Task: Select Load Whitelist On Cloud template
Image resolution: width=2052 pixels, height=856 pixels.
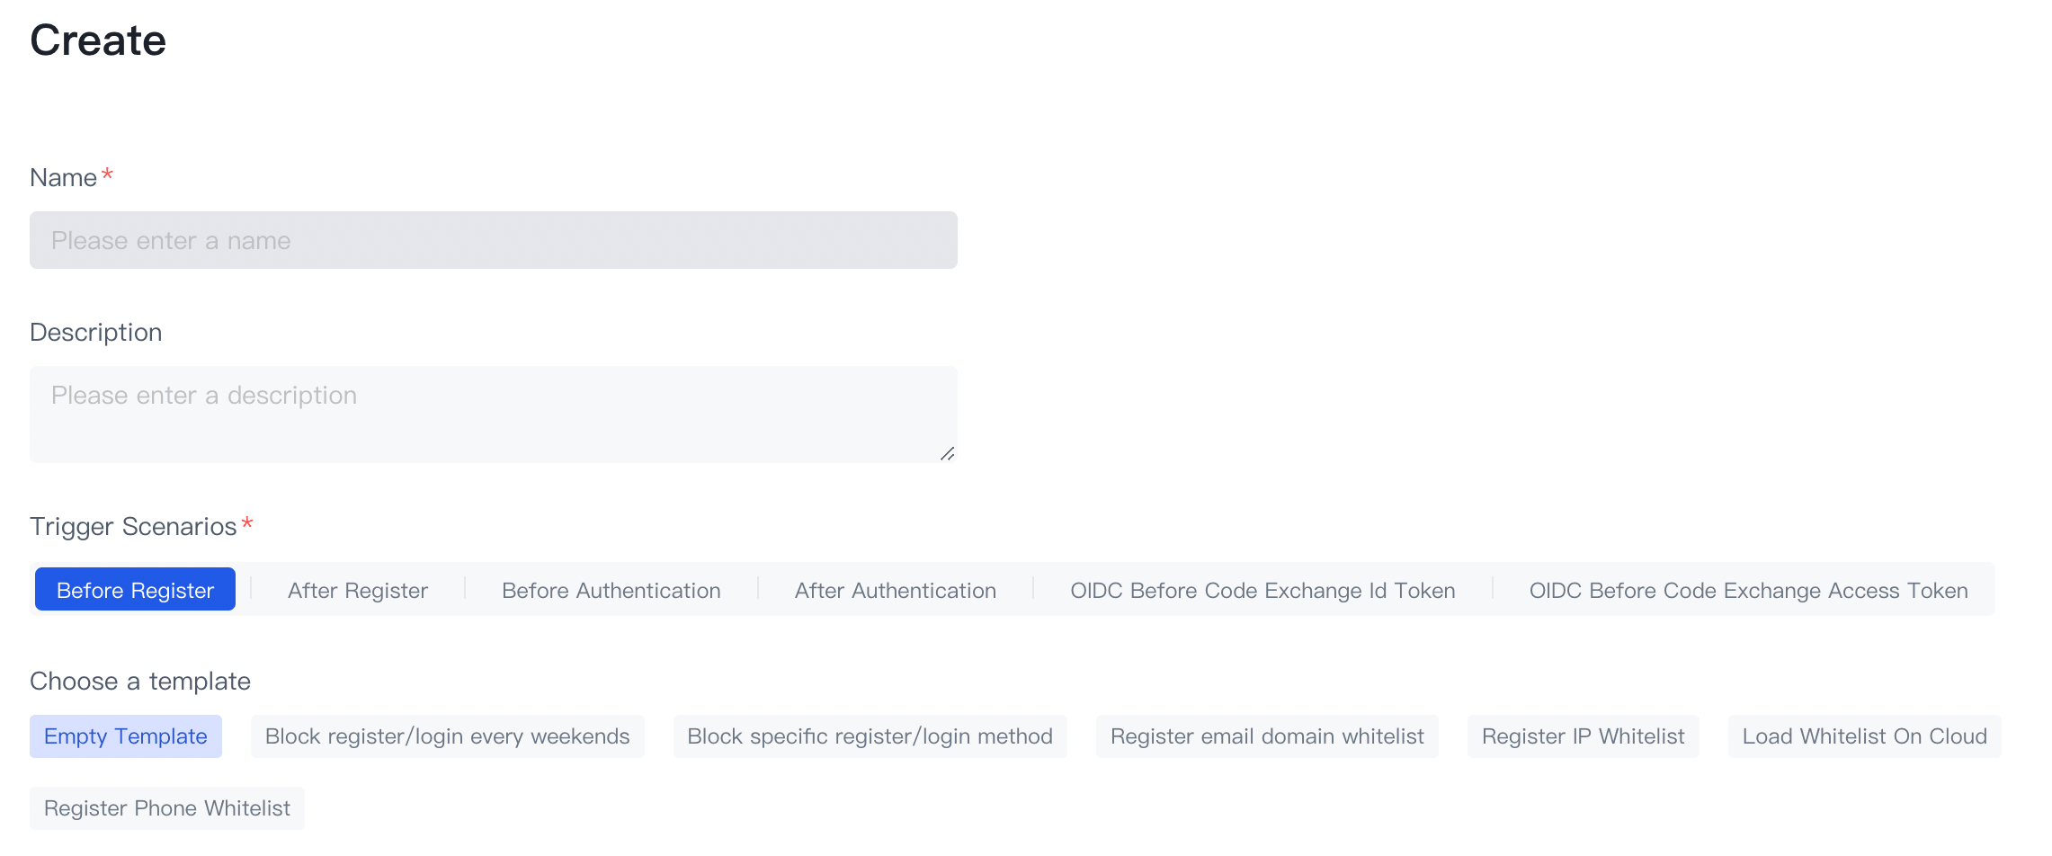Action: point(1863,736)
